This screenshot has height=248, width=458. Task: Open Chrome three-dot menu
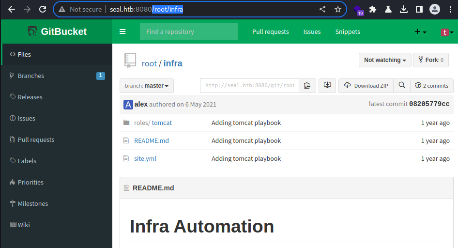pyautogui.click(x=450, y=9)
